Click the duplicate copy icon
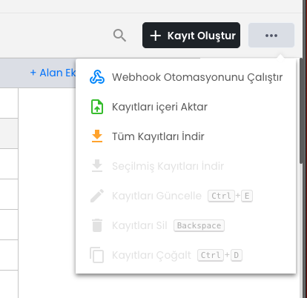This screenshot has width=307, height=298. pos(96,255)
